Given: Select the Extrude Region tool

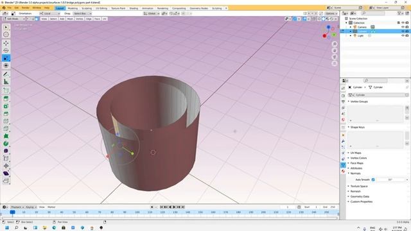Looking at the screenshot, I should [6, 99].
